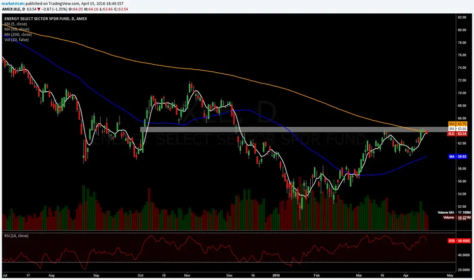This screenshot has width=474, height=280.
Task: Click the Apr label on time axis
Action: click(x=406, y=275)
